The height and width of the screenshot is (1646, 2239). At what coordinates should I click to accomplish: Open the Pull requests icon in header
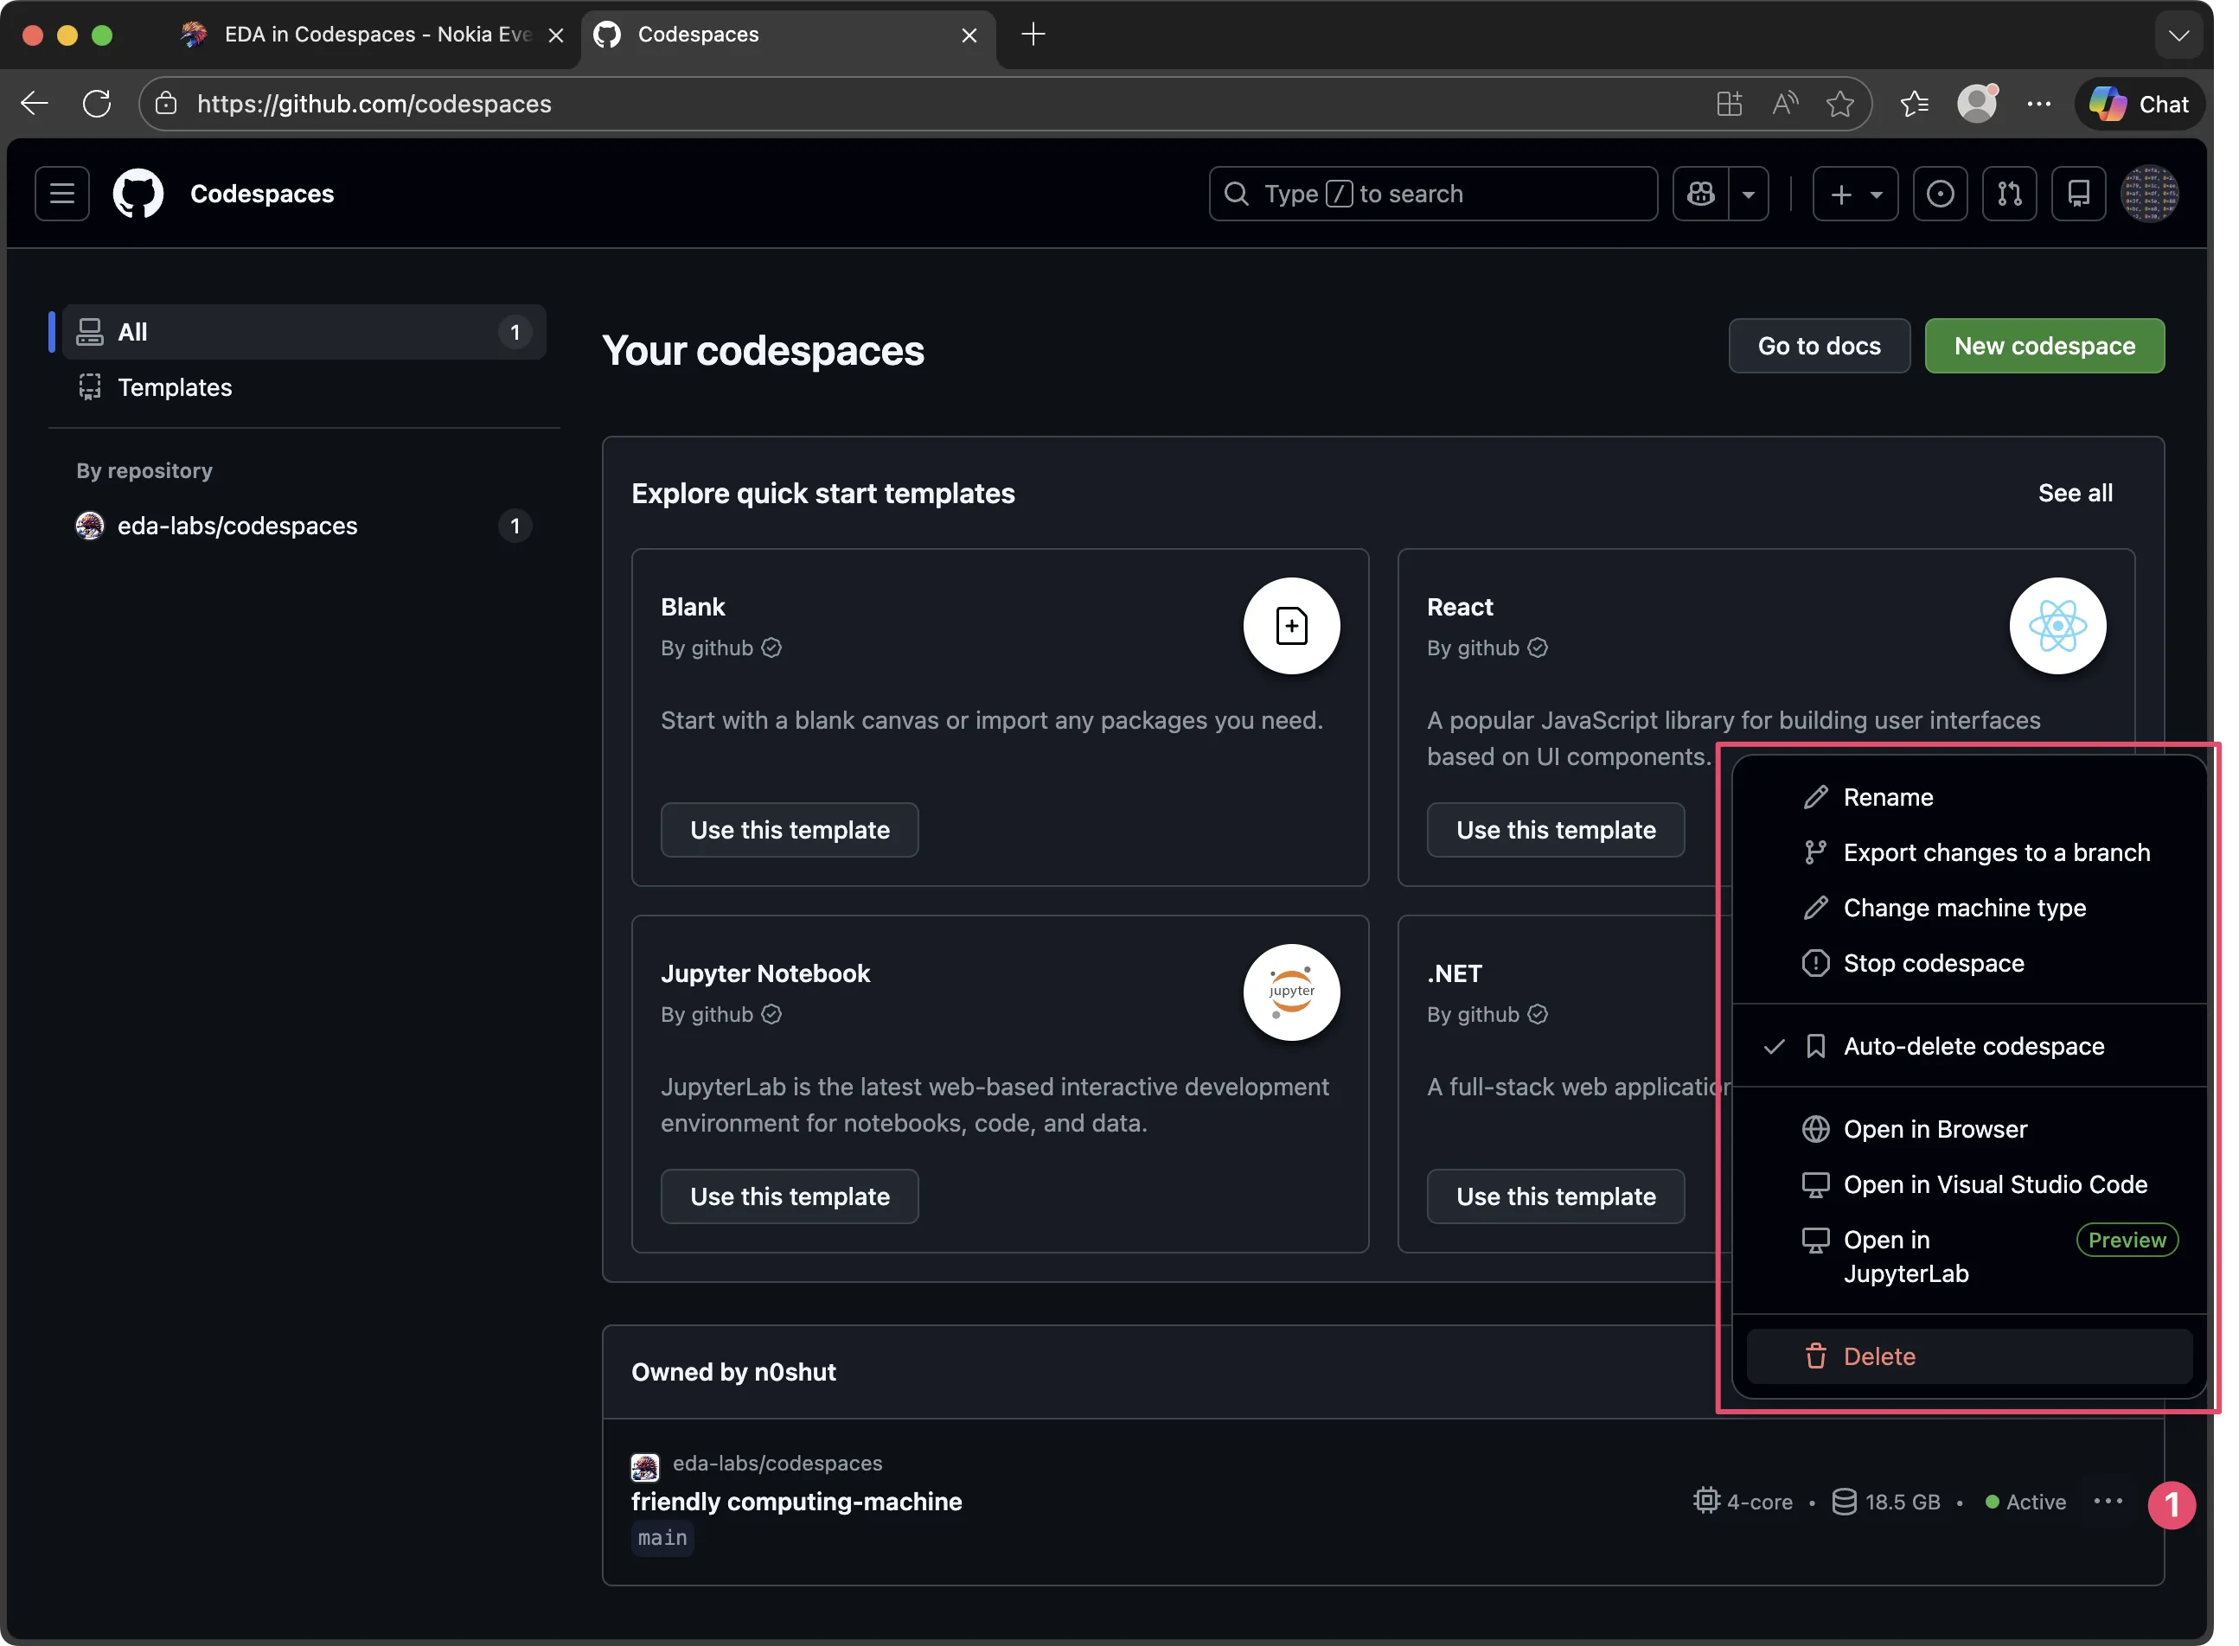pyautogui.click(x=2009, y=194)
